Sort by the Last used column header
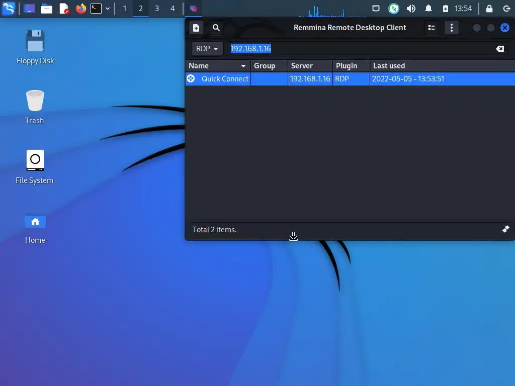This screenshot has height=386, width=515. (443, 66)
